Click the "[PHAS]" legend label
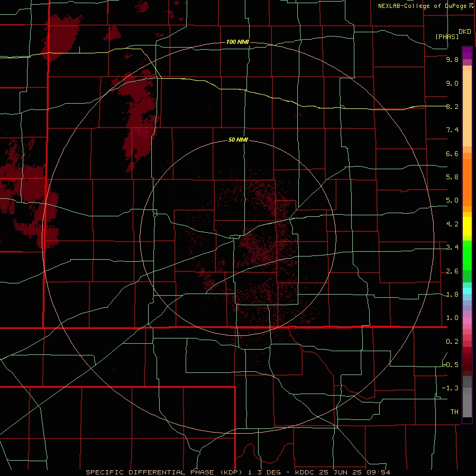This screenshot has height=476, width=476. click(447, 36)
